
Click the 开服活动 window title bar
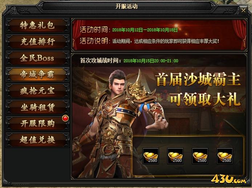126,7
